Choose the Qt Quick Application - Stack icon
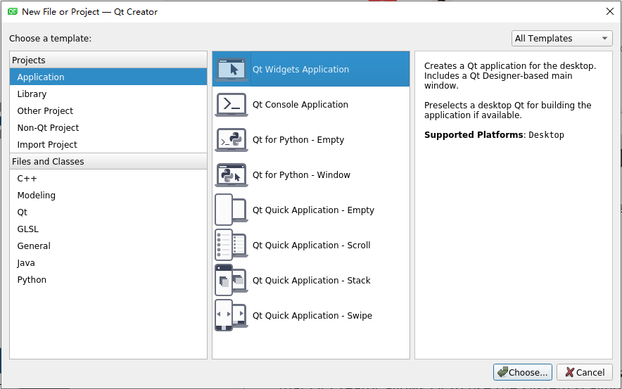 click(231, 281)
